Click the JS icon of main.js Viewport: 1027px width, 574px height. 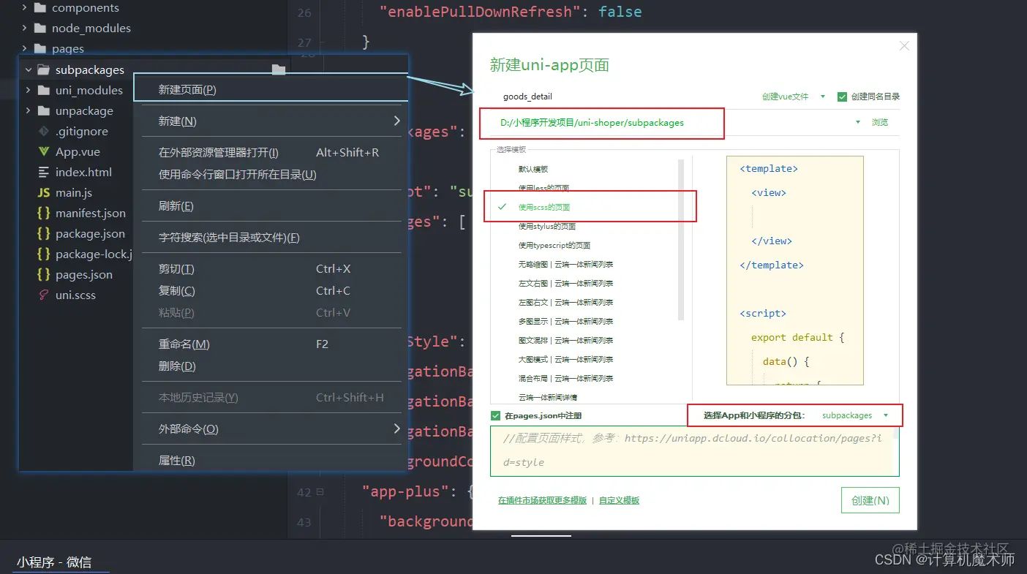tap(43, 193)
